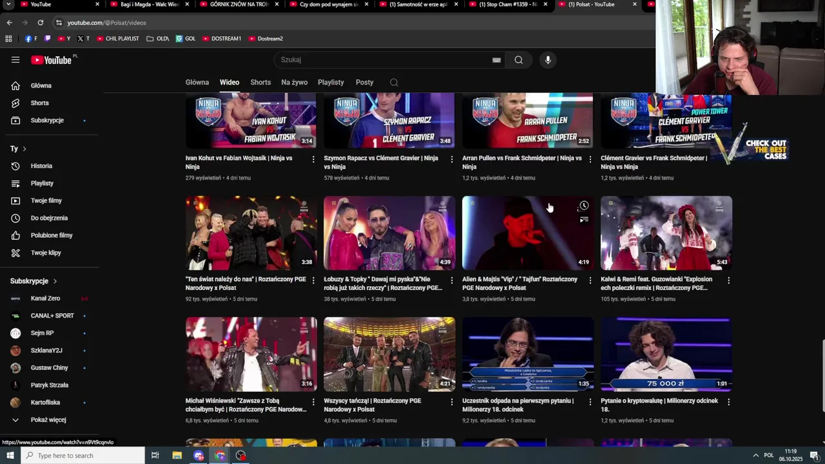Open options menu for Kalwi & Remi video
This screenshot has height=464, width=825.
coord(729,280)
